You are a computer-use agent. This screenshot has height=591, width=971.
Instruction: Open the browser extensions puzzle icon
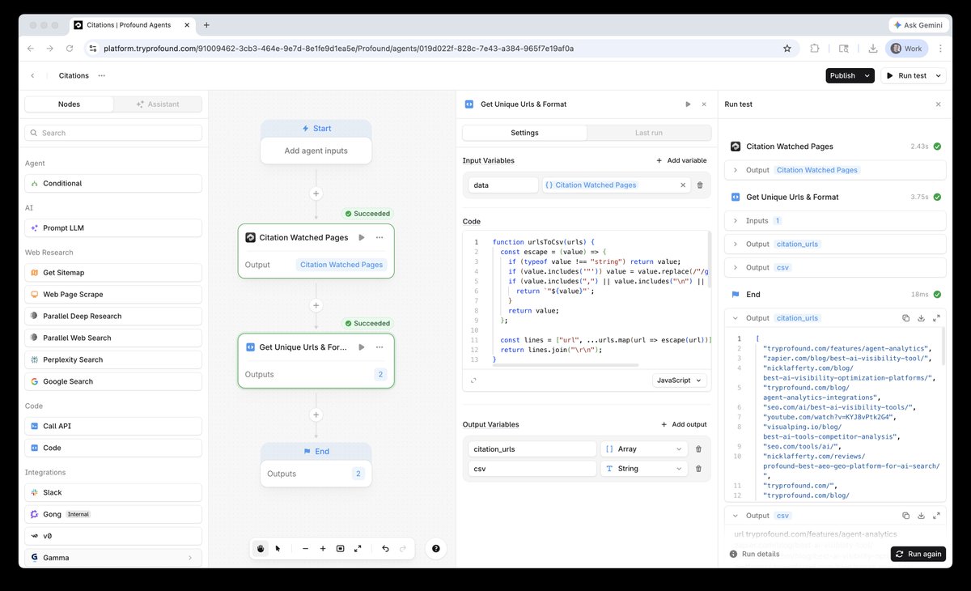[x=815, y=49]
